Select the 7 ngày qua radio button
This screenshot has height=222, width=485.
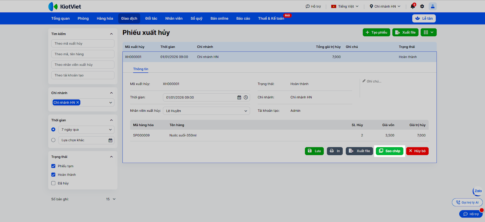[x=53, y=130]
